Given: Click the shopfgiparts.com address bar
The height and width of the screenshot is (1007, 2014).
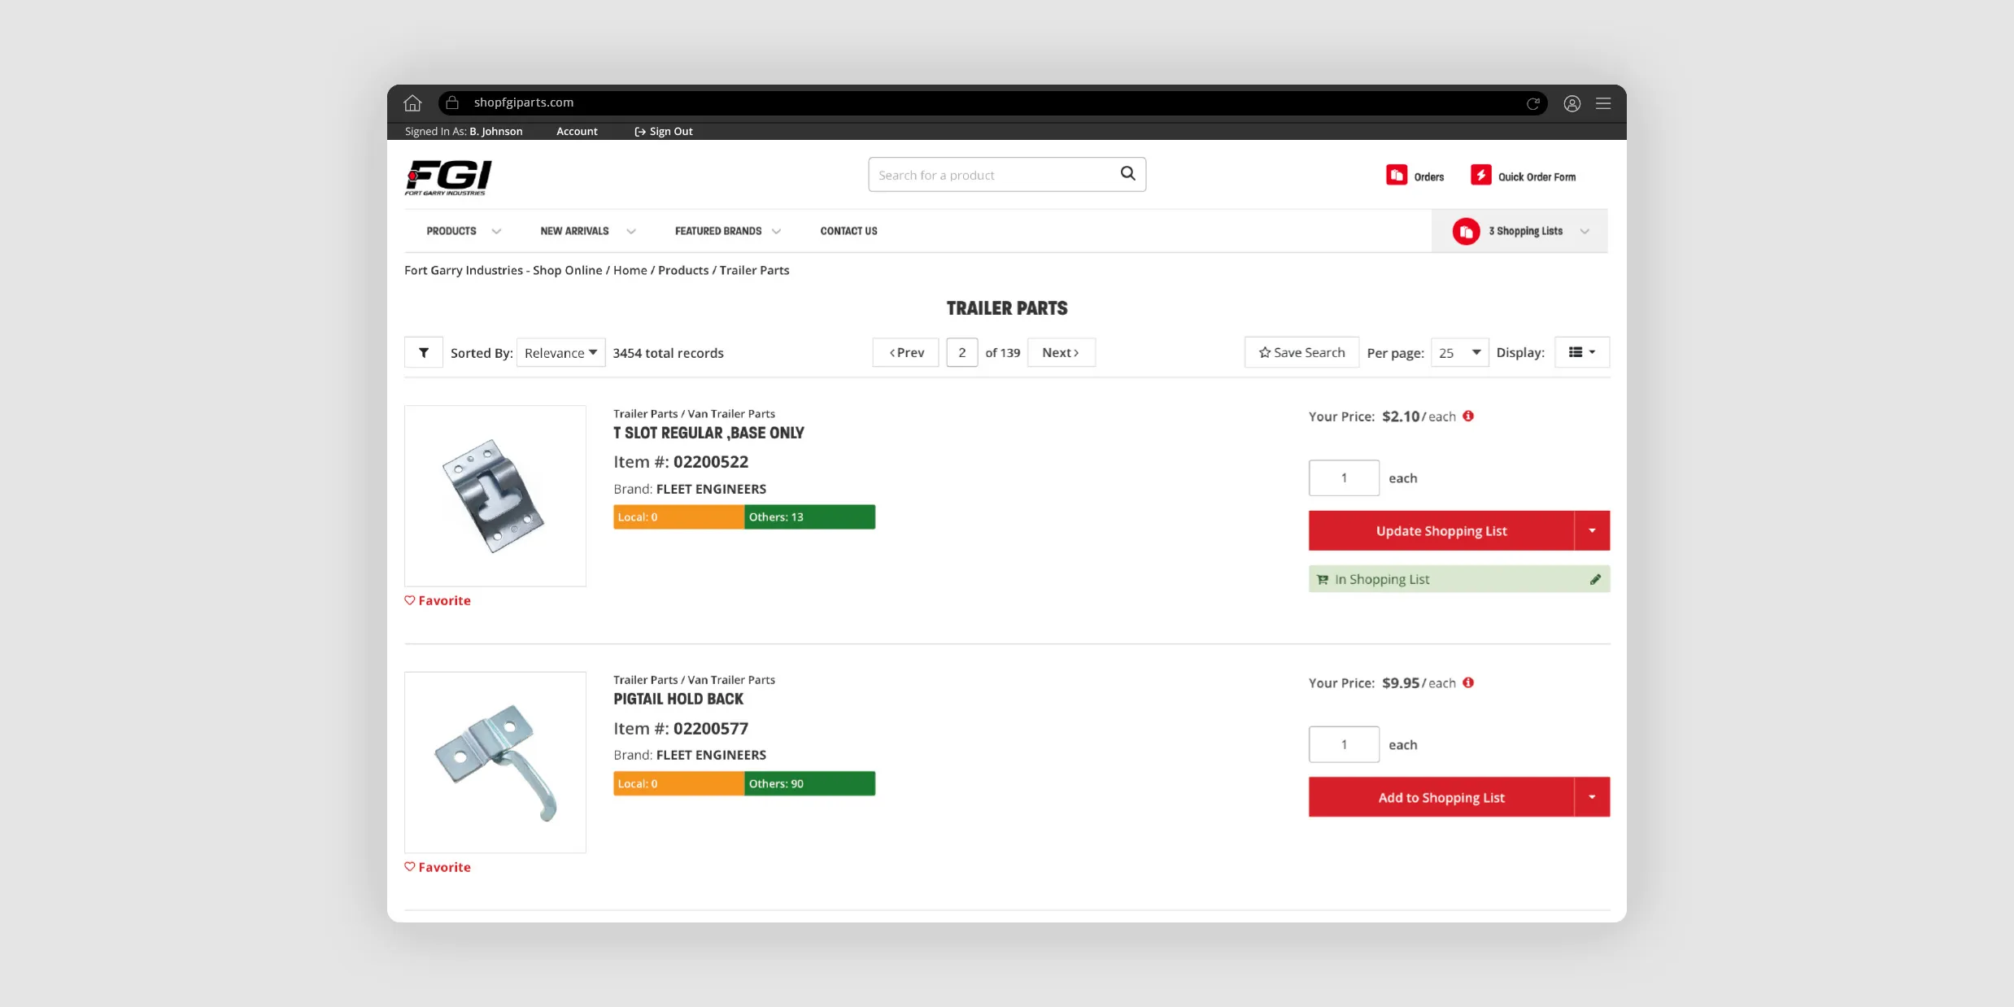Looking at the screenshot, I should coord(992,102).
